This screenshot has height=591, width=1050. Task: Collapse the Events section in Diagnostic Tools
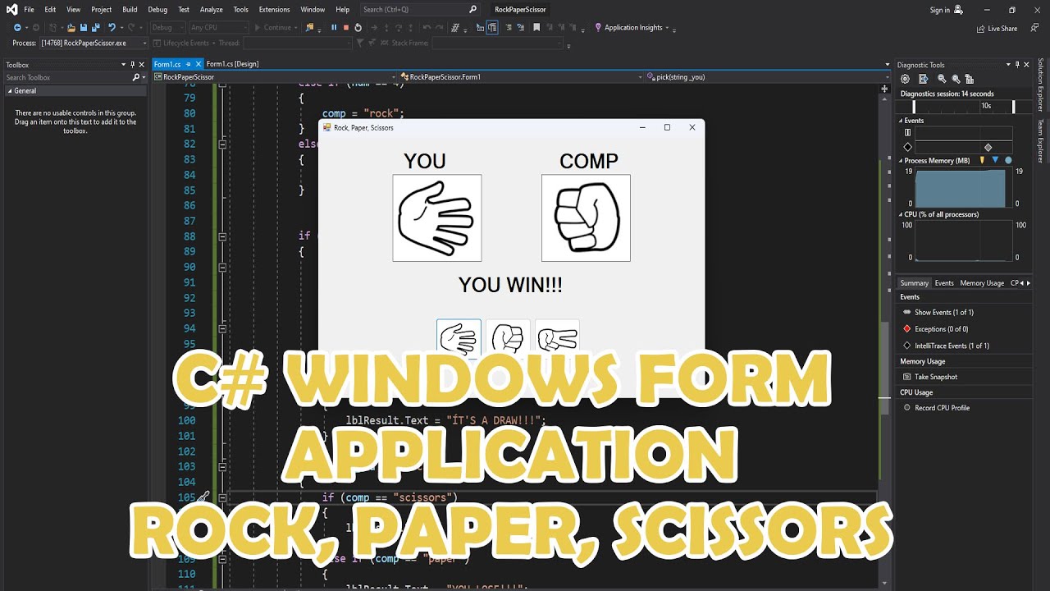[x=901, y=121]
